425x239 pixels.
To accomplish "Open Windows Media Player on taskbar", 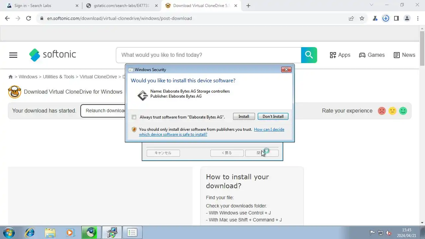I will pyautogui.click(x=70, y=232).
